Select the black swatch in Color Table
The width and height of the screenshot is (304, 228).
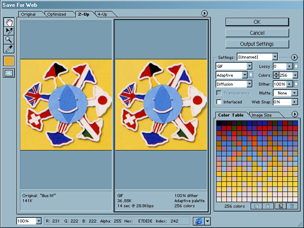coord(219,123)
